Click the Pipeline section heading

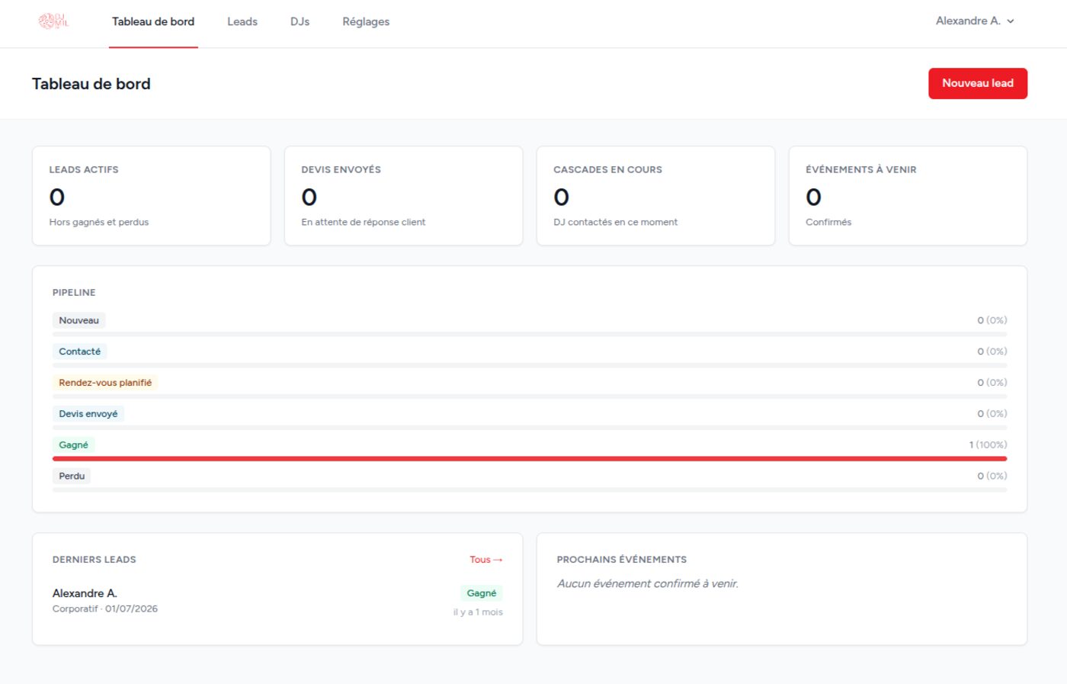tap(74, 293)
